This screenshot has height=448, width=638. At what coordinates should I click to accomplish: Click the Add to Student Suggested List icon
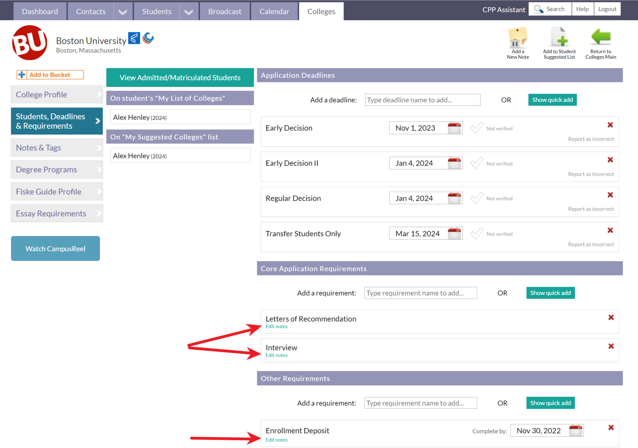point(559,37)
